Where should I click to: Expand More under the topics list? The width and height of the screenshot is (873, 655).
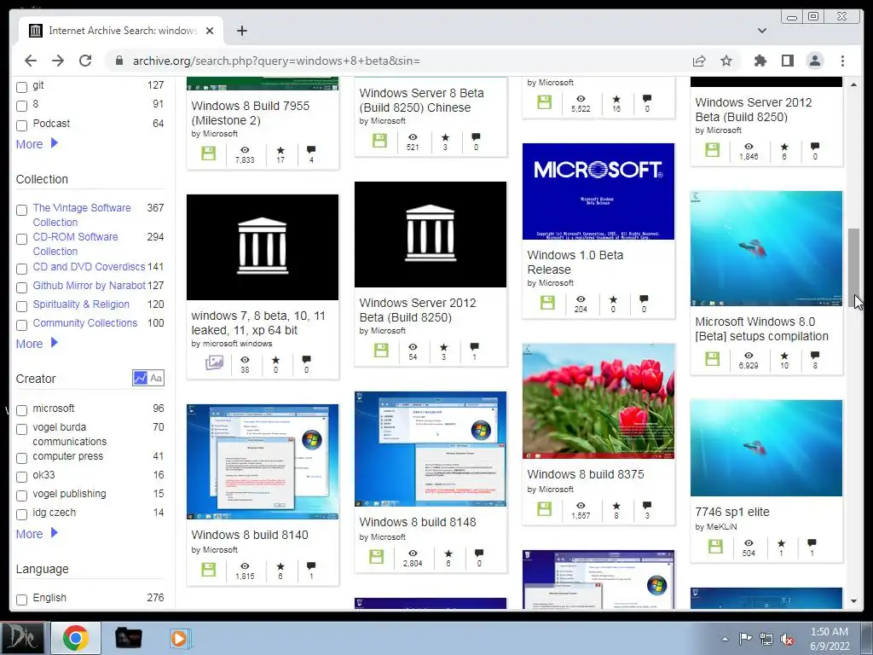[37, 143]
